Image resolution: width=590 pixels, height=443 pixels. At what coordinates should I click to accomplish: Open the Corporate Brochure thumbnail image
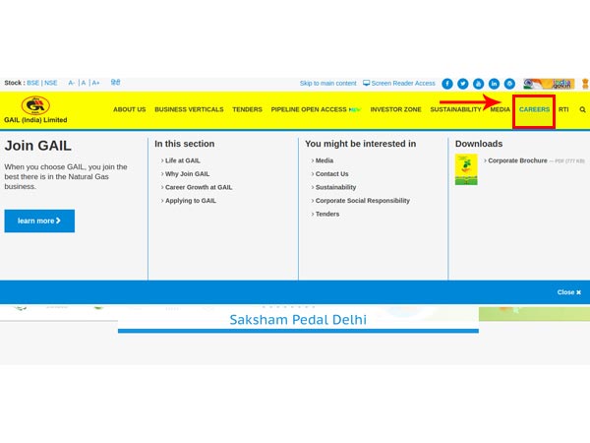click(x=466, y=169)
